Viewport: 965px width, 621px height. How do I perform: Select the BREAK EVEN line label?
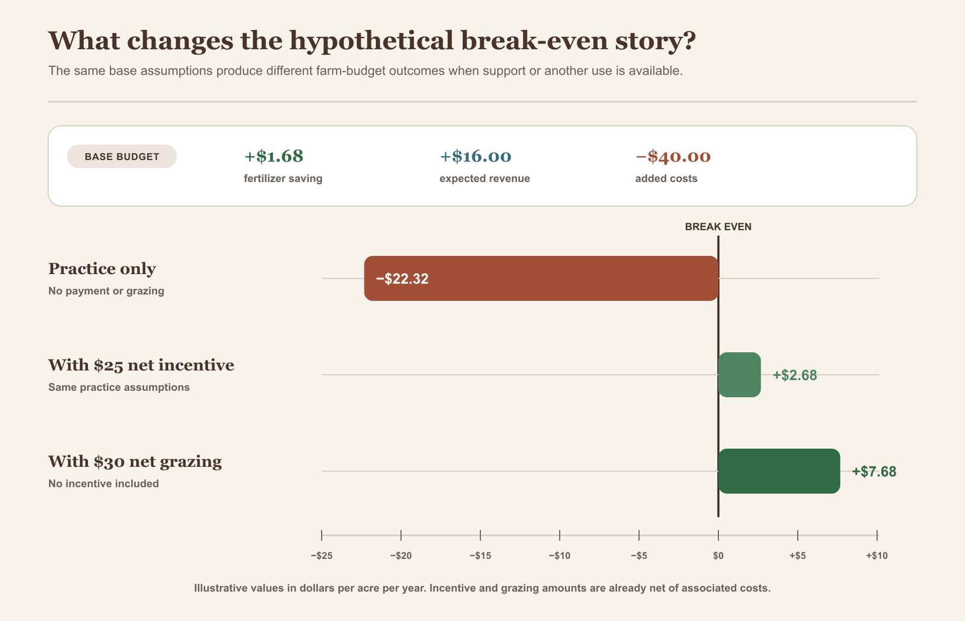[718, 227]
